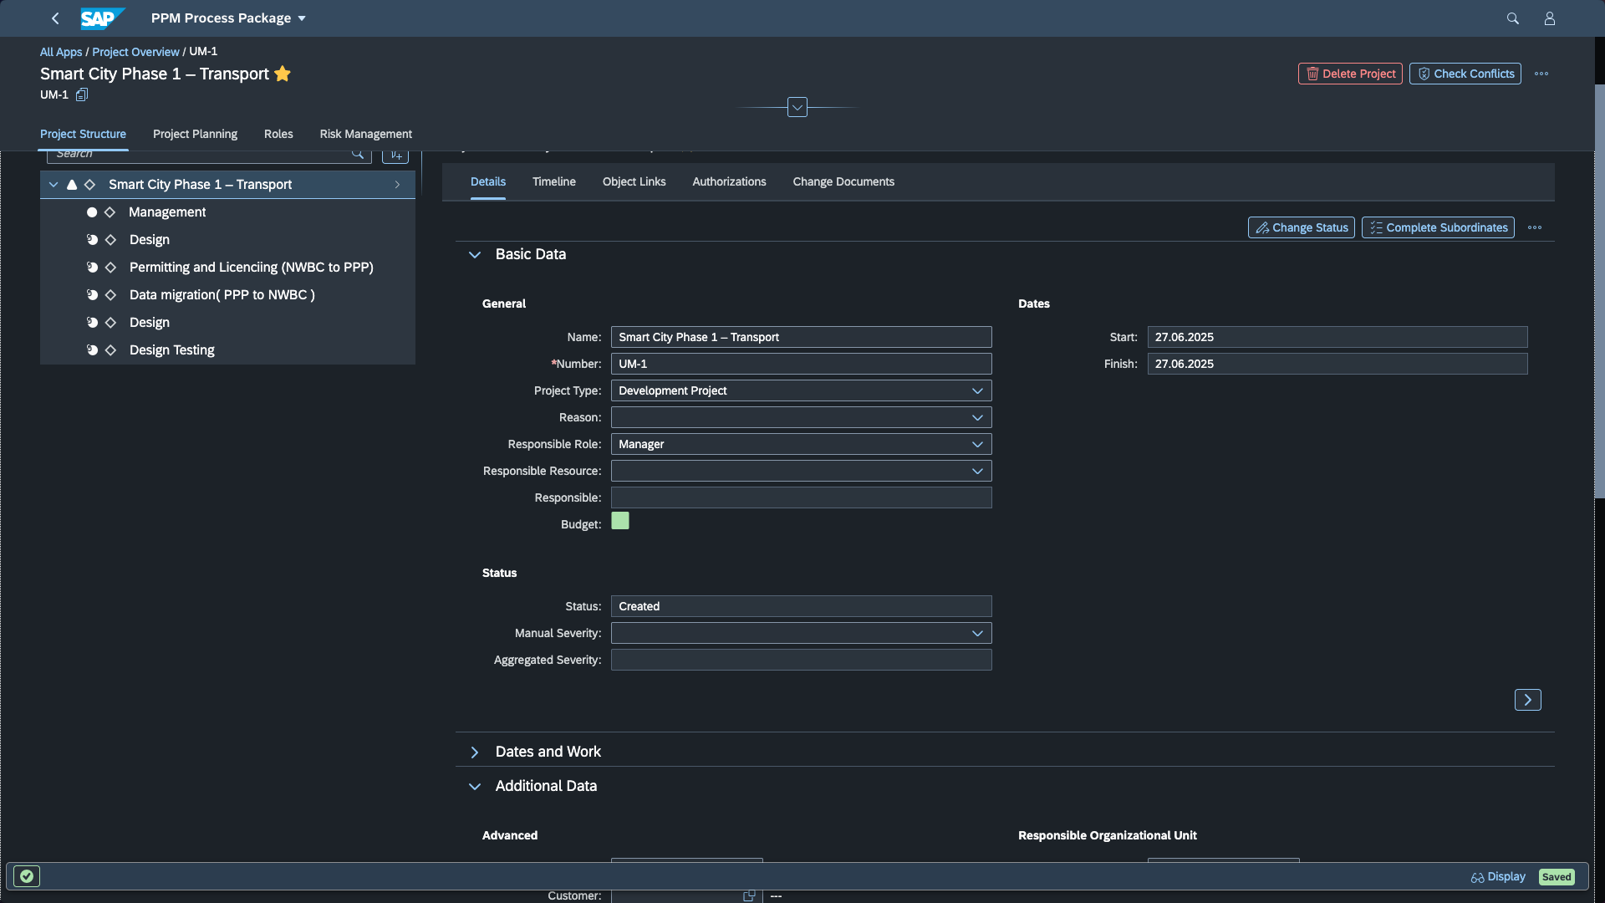Collapse the Basic Data section
Screen dimensions: 1605x903
[475, 254]
